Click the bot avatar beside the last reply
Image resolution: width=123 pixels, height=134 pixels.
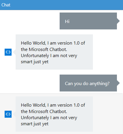8,114
